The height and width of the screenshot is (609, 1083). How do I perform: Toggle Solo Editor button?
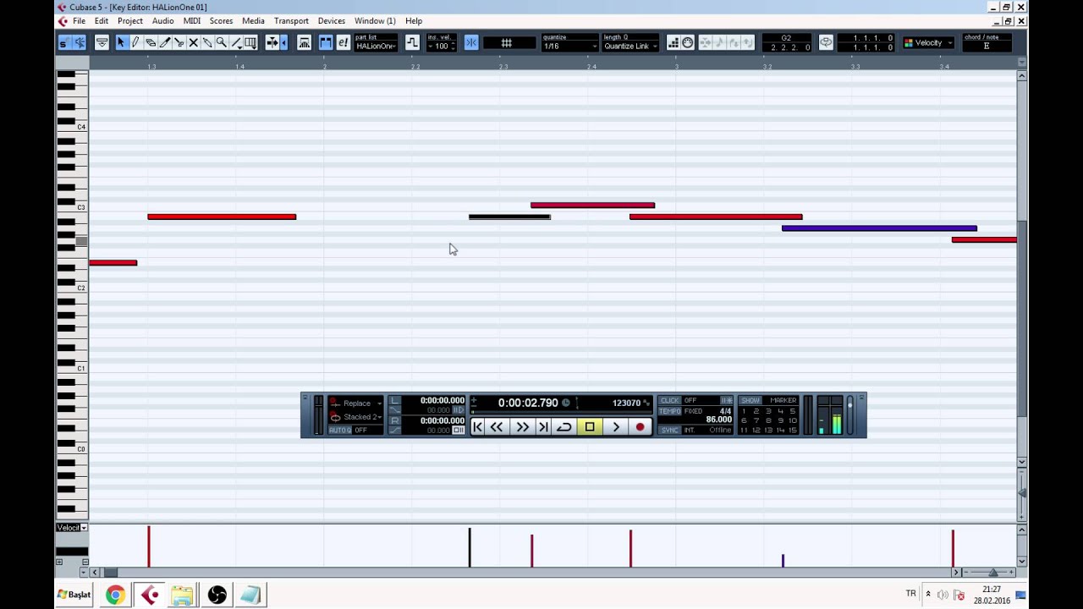tap(63, 42)
